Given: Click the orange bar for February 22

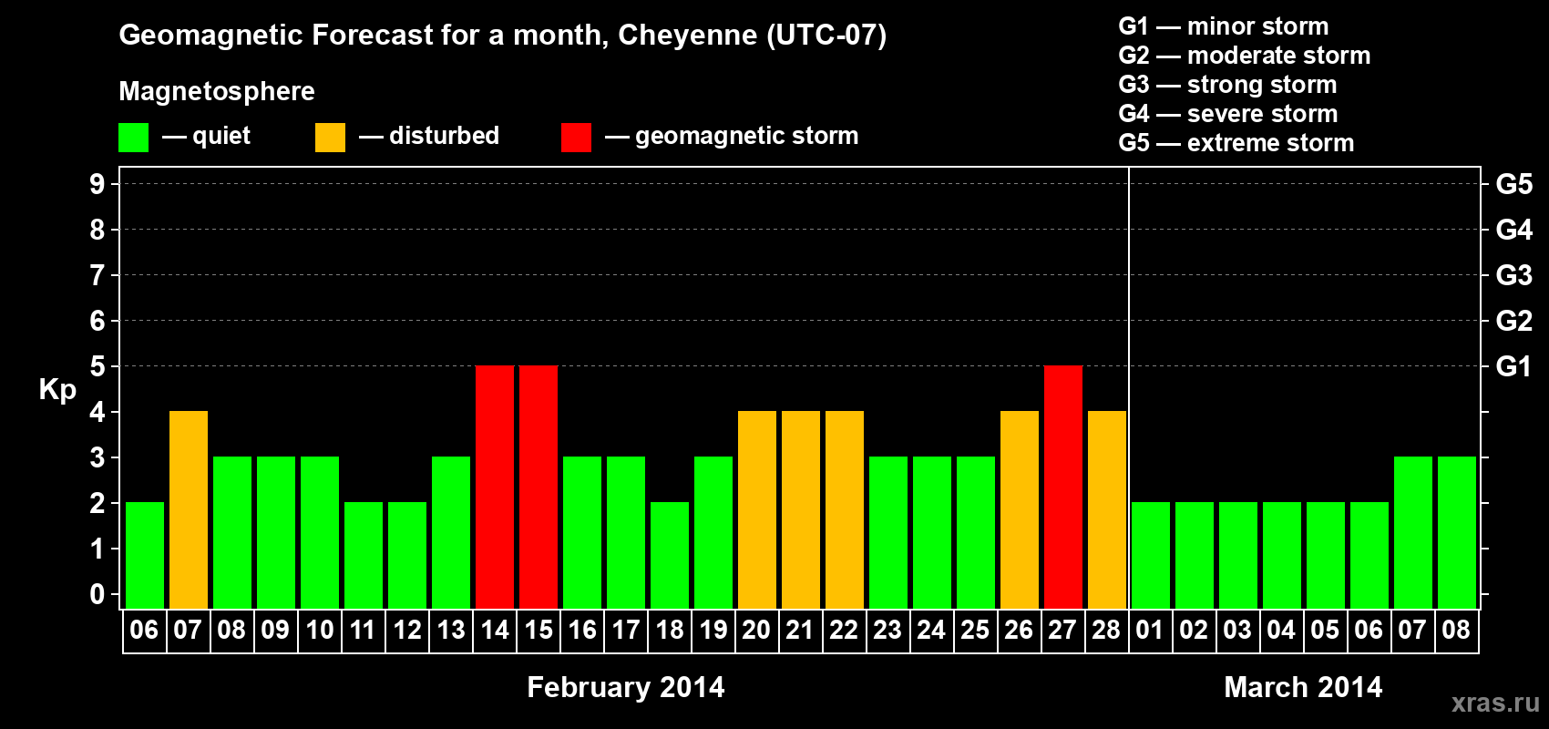Looking at the screenshot, I should click(x=845, y=509).
